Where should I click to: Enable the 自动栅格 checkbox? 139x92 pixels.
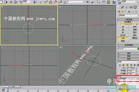tap(133, 22)
